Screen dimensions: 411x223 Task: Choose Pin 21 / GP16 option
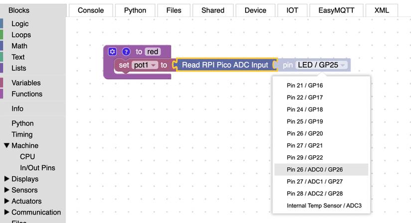pos(321,86)
